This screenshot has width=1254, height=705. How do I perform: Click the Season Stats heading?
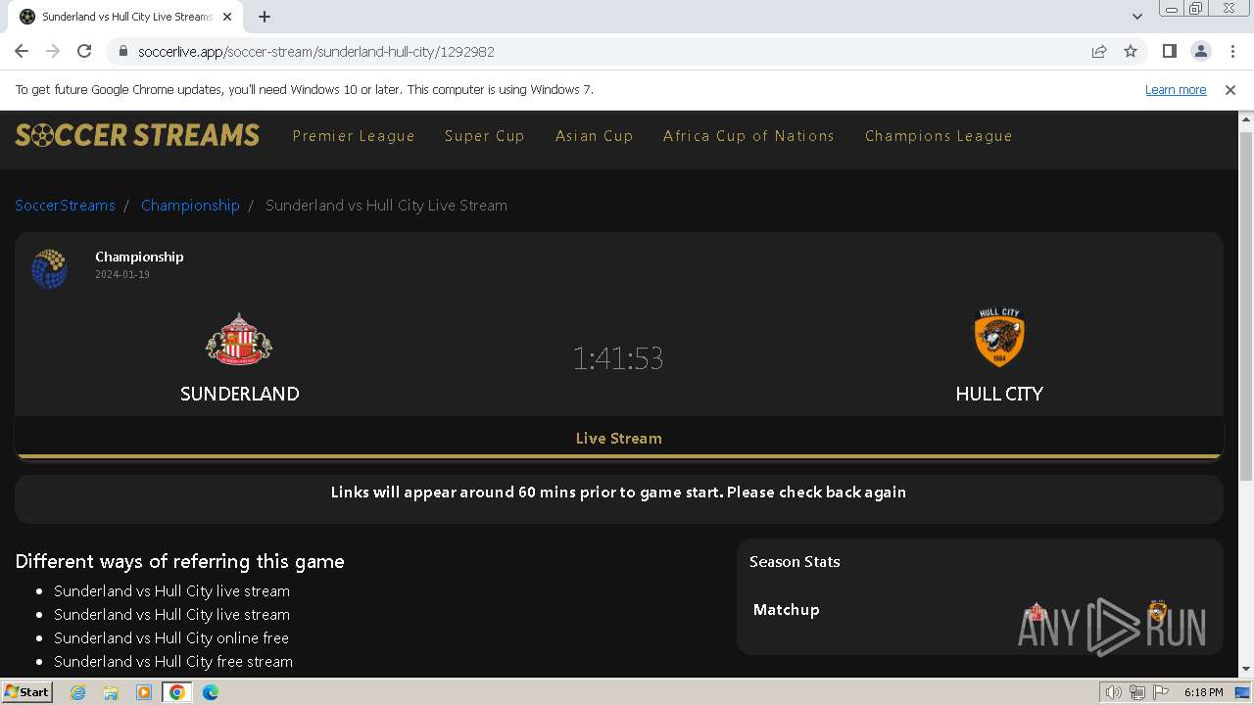point(795,562)
